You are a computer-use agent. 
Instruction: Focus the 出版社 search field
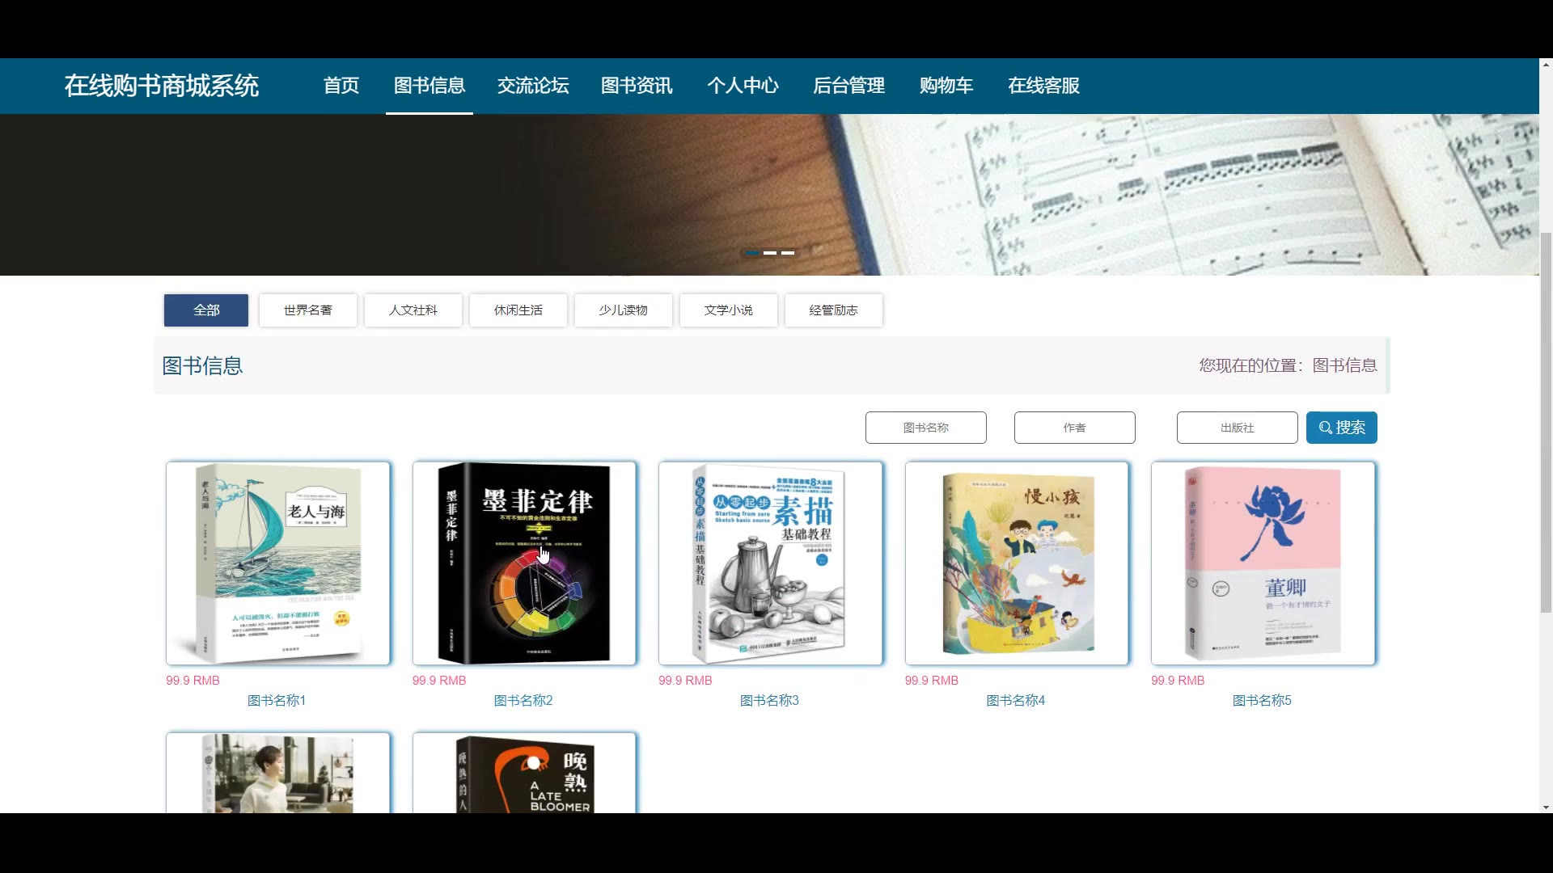coord(1238,428)
